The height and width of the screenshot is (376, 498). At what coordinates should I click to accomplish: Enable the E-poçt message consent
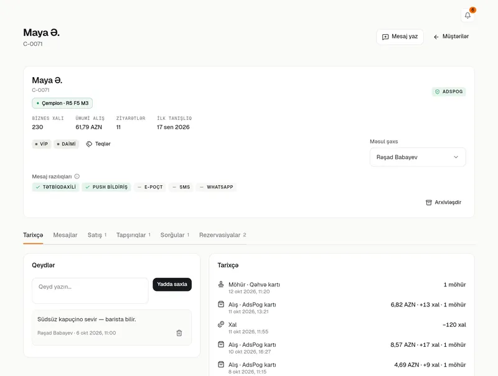pyautogui.click(x=150, y=187)
